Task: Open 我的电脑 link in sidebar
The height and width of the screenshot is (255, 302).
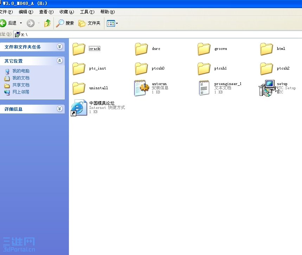Action: [x=21, y=71]
